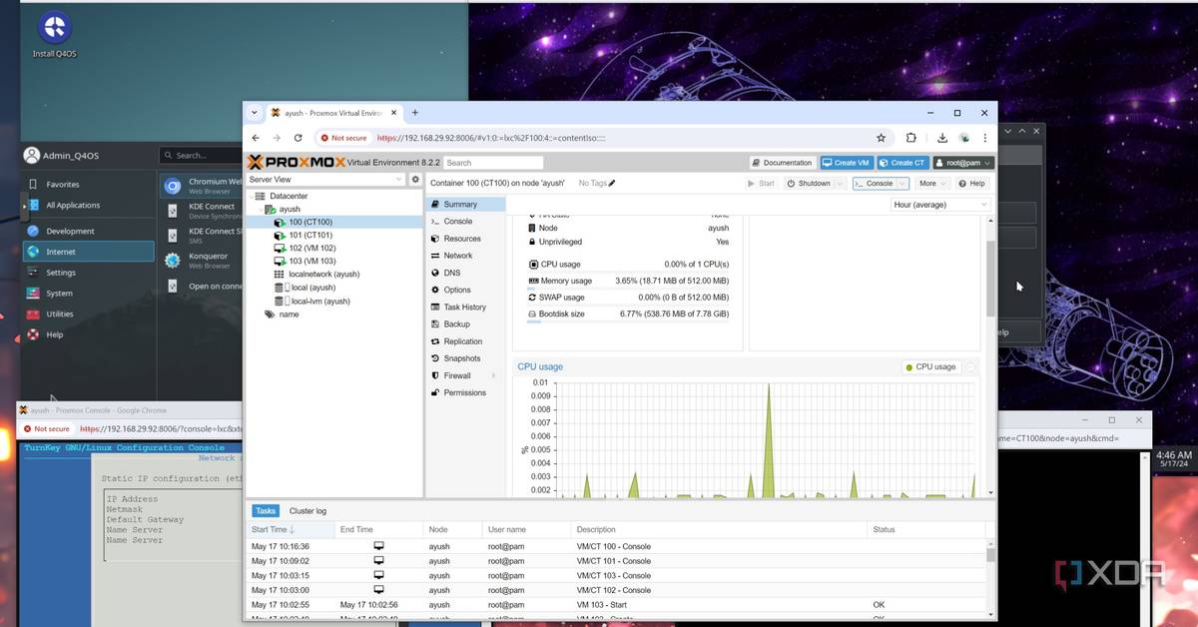Click the edit tags pencil icon
This screenshot has width=1198, height=627.
pyautogui.click(x=612, y=184)
